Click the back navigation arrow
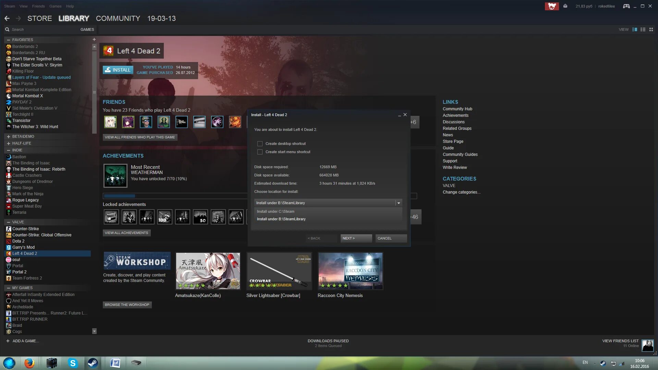The image size is (658, 370). (7, 18)
